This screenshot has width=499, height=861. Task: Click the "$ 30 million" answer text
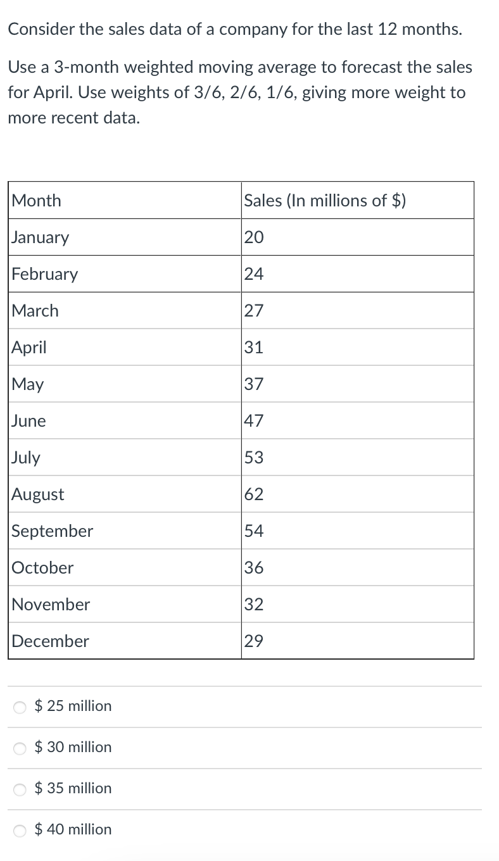tap(73, 747)
